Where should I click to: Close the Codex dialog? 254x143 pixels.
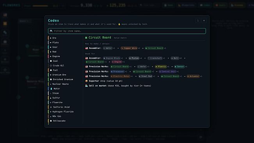pos(204,21)
